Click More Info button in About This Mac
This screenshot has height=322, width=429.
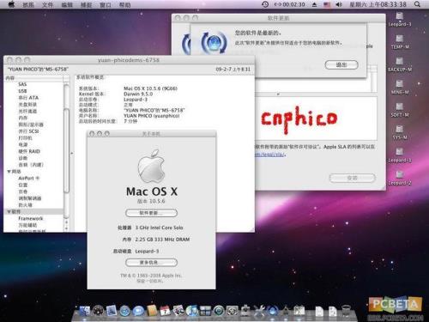coord(151,262)
